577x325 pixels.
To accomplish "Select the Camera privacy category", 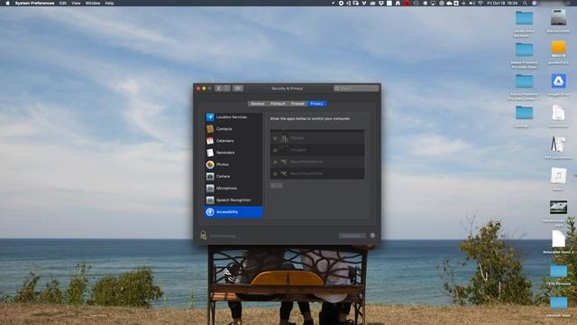I will (233, 176).
